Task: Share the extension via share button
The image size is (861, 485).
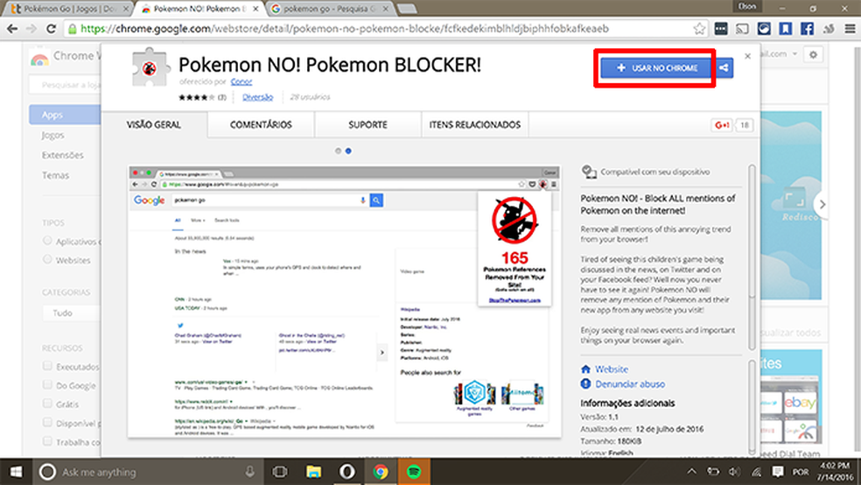Action: (724, 68)
